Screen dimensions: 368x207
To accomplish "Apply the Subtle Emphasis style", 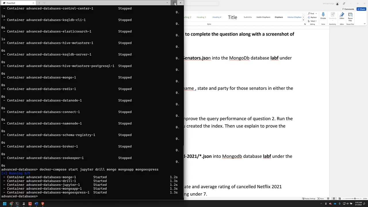I will pyautogui.click(x=263, y=17).
